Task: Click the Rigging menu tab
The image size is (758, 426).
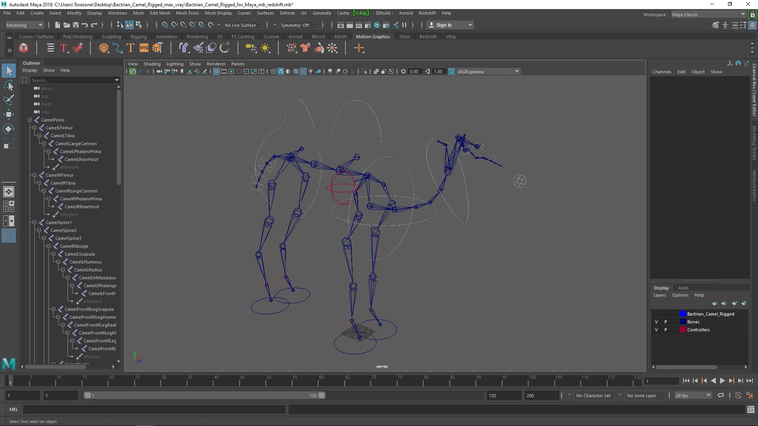Action: pos(138,36)
